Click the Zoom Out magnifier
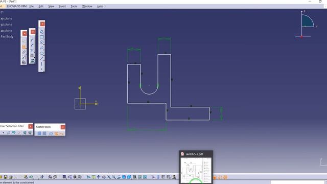The image size is (327, 184). 113,177
